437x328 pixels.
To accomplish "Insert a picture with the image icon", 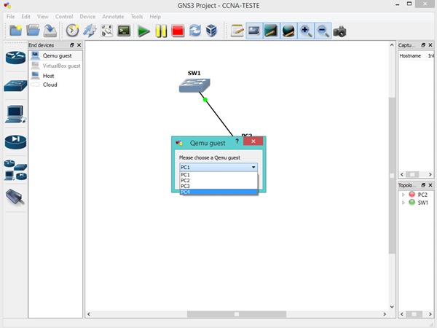I will tap(254, 31).
